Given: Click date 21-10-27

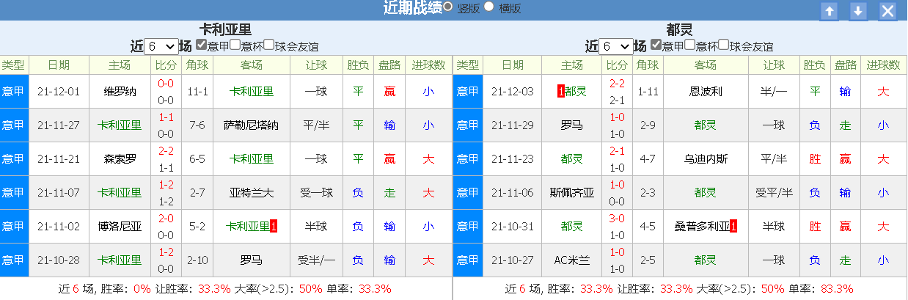Looking at the screenshot, I should (x=513, y=260).
